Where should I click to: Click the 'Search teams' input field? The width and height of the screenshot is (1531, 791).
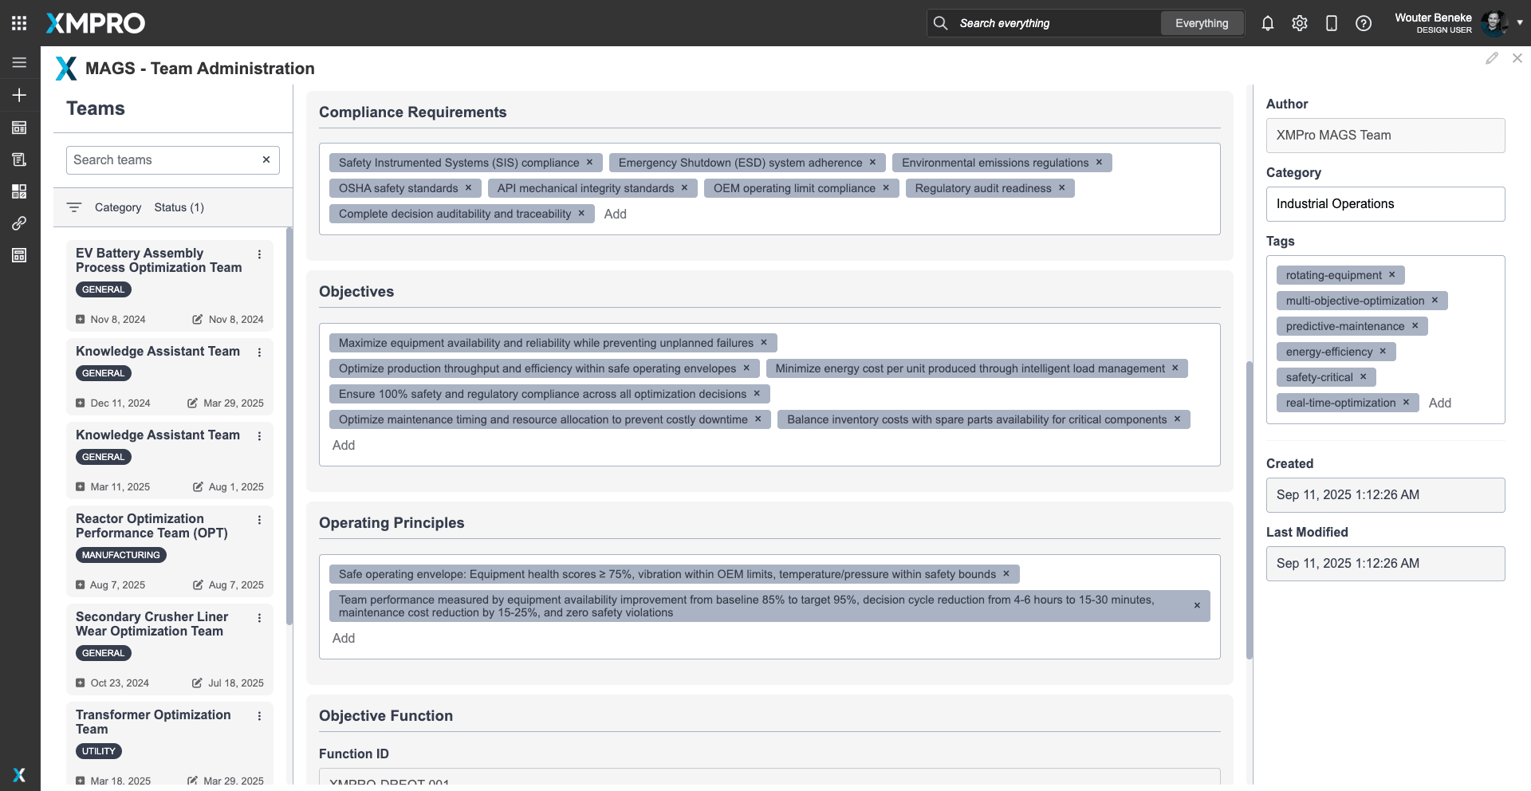click(163, 160)
